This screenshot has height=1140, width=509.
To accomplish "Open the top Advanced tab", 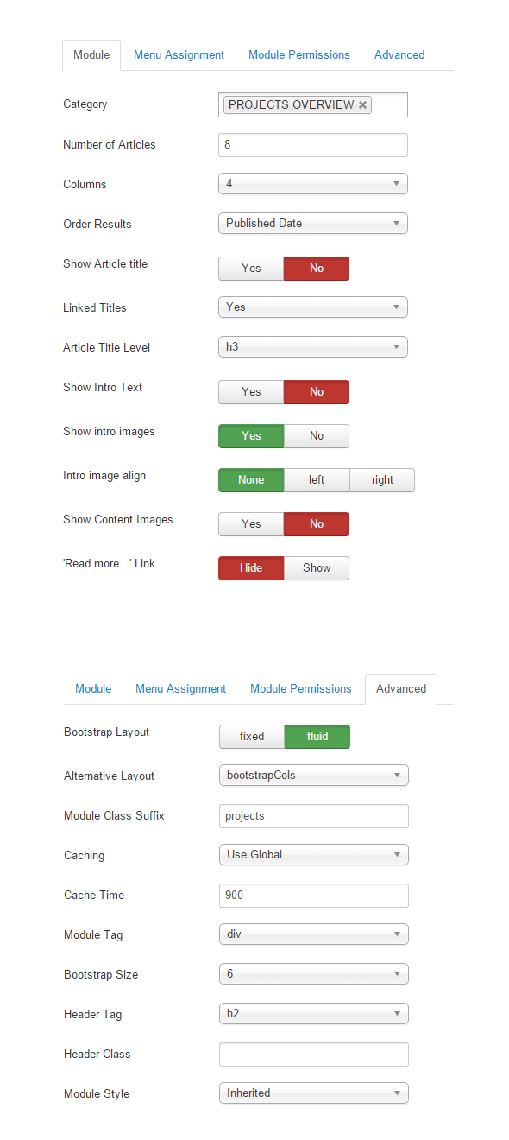I will [x=399, y=55].
